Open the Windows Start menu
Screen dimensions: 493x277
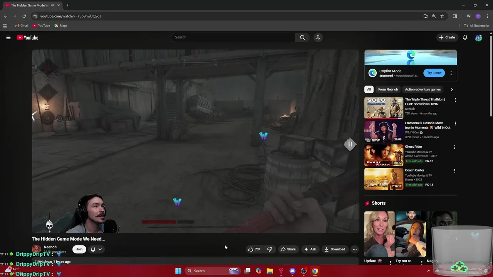178,271
